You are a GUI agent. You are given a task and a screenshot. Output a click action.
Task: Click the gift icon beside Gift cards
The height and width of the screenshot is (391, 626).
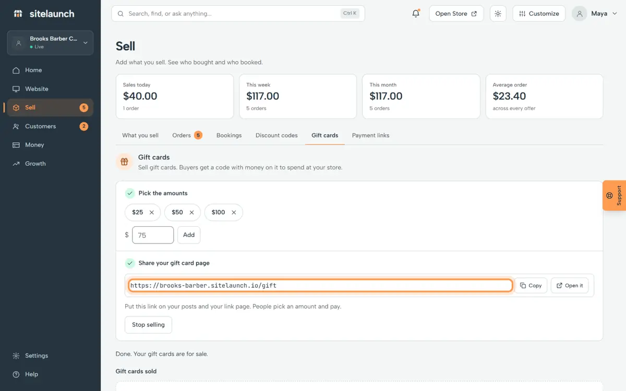tap(124, 162)
